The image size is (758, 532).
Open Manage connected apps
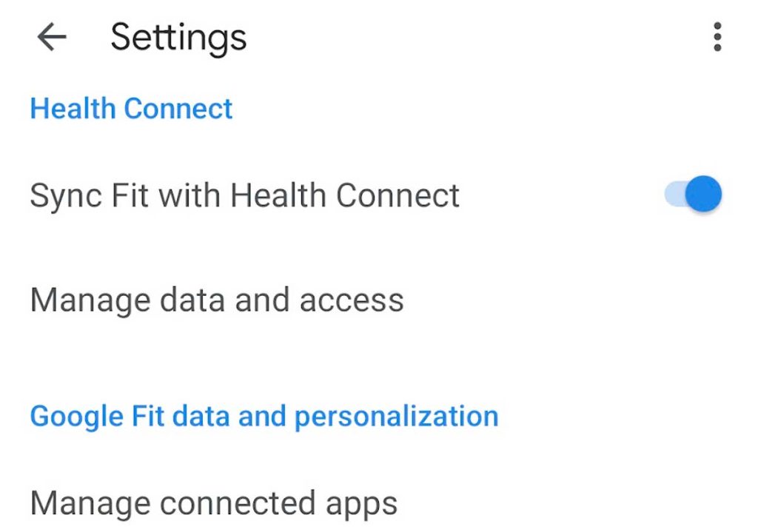(x=214, y=504)
